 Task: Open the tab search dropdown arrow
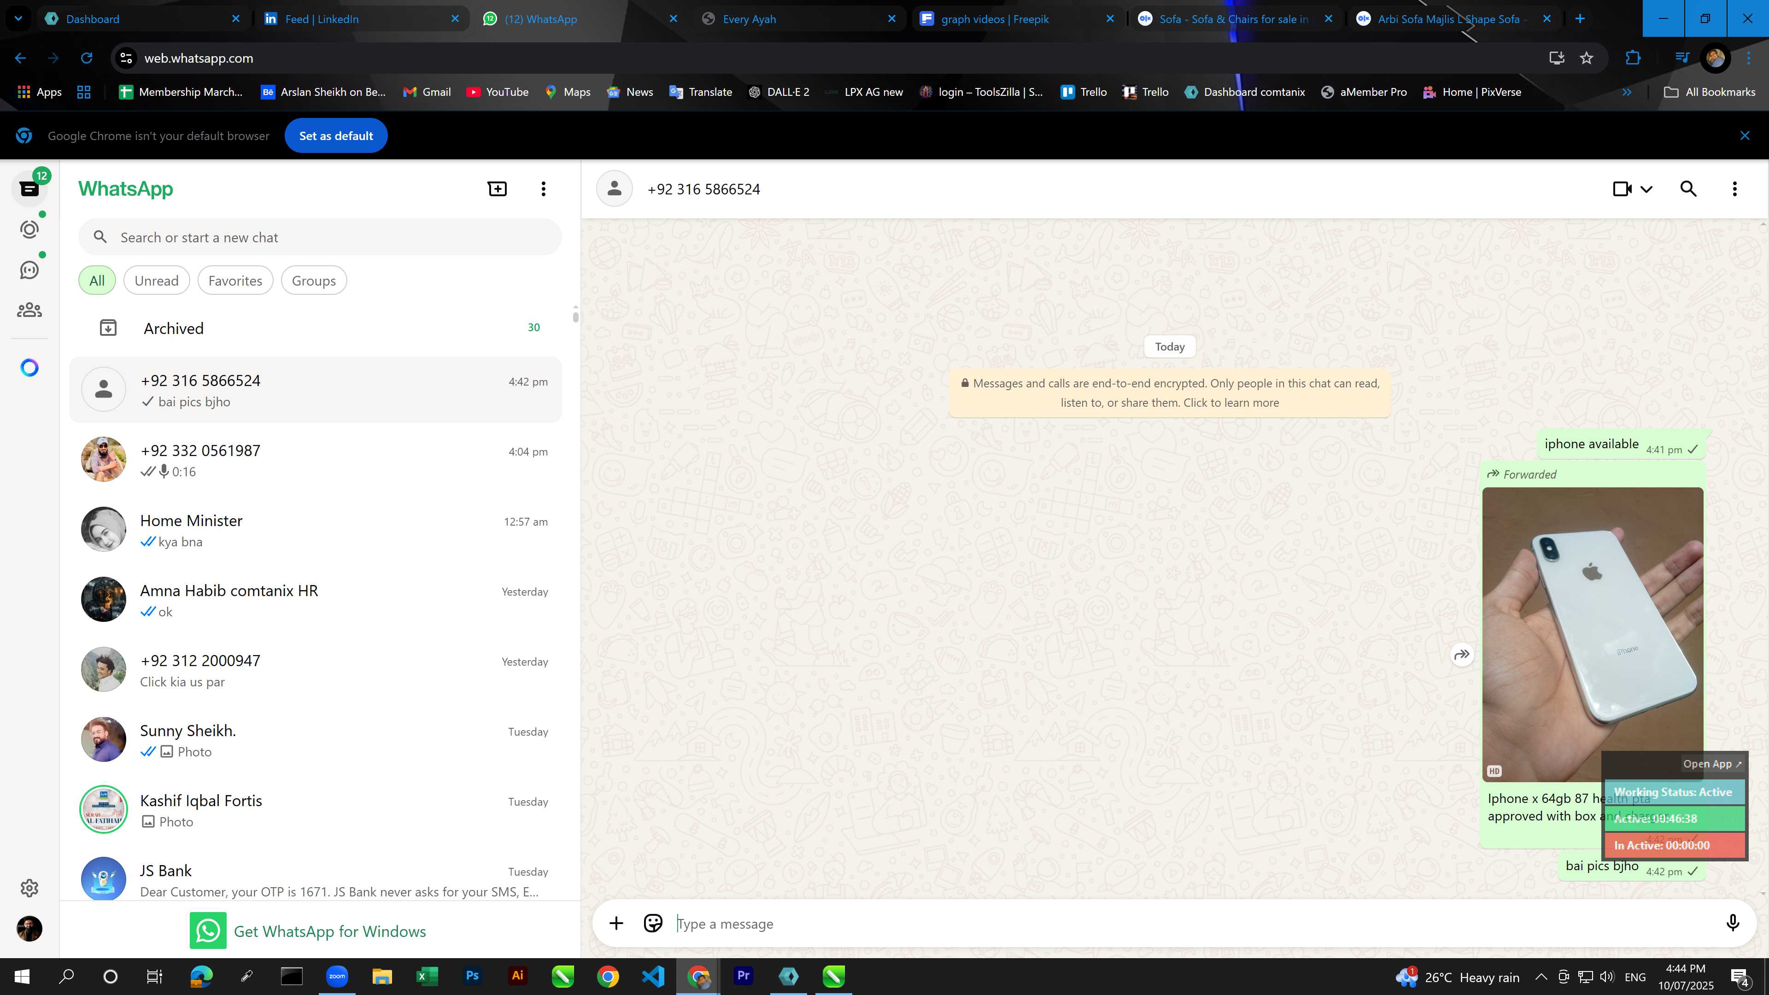[18, 18]
